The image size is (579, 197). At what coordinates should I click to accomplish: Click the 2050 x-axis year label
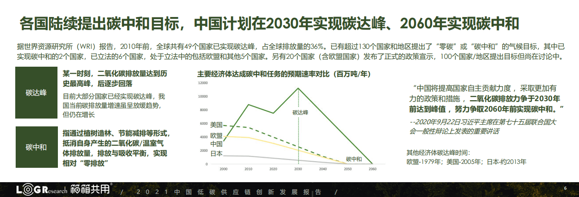tap(347, 169)
